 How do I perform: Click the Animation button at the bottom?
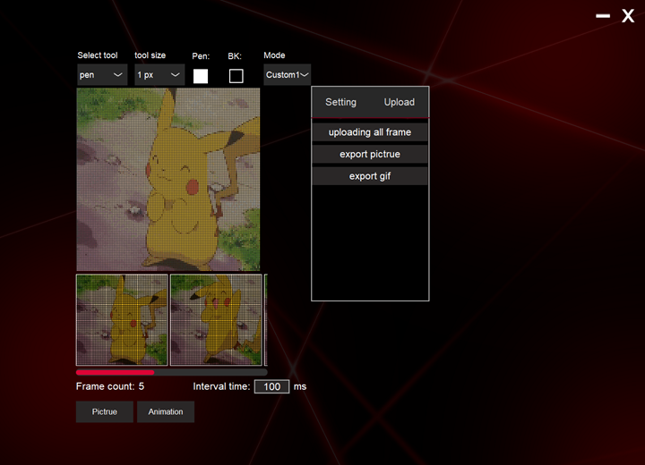(x=166, y=411)
